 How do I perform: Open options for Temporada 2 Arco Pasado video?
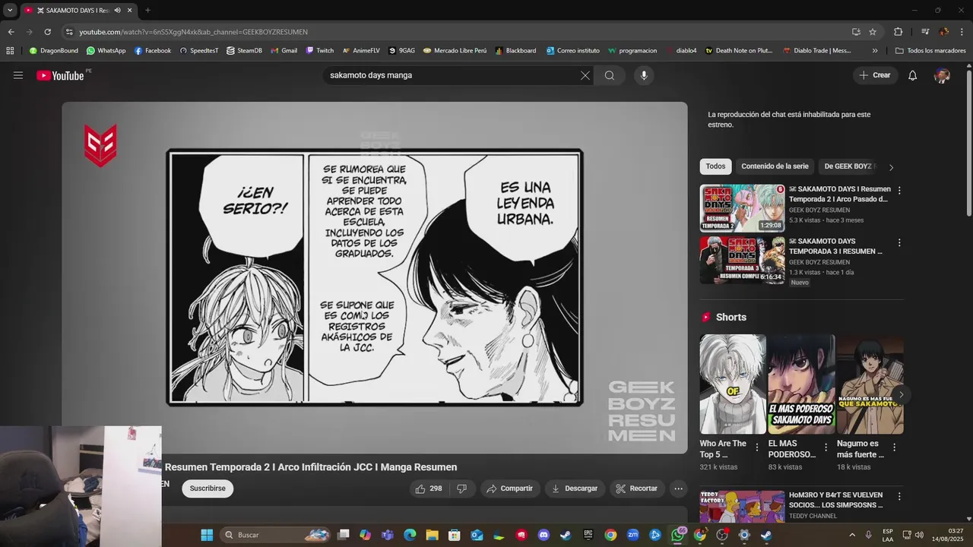(x=899, y=191)
